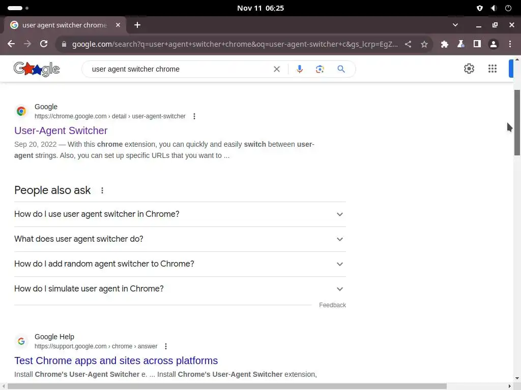Open the Google apps grid
The image size is (521, 390).
[x=493, y=69]
